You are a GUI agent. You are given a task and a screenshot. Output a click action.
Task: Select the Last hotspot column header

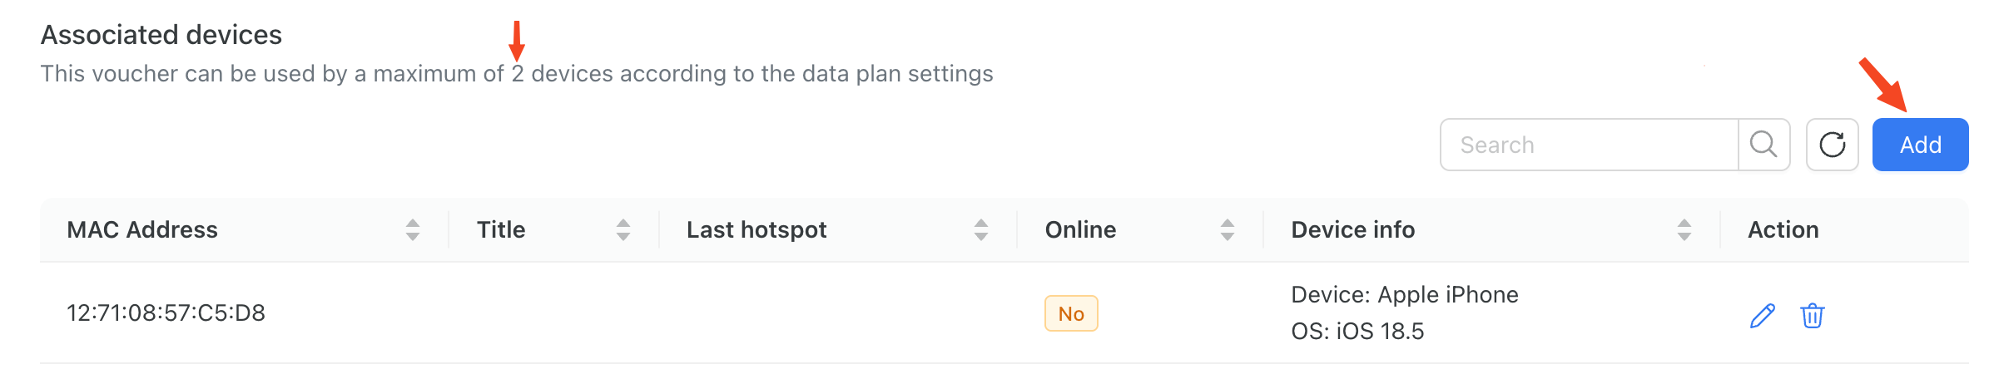(x=756, y=230)
